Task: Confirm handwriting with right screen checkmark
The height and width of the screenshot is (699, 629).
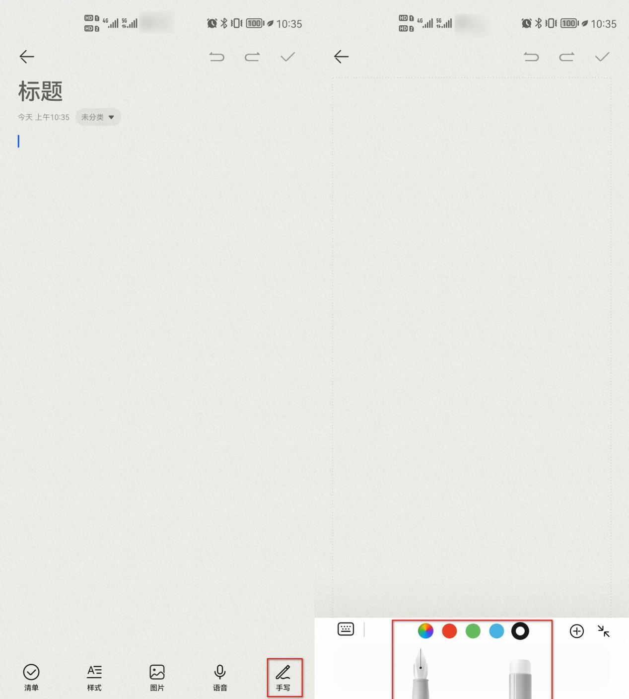Action: pos(602,57)
